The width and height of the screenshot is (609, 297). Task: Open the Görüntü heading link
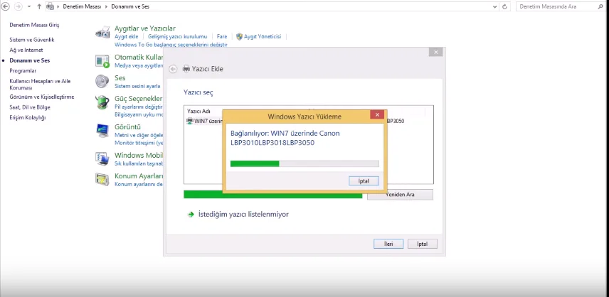pyautogui.click(x=127, y=126)
